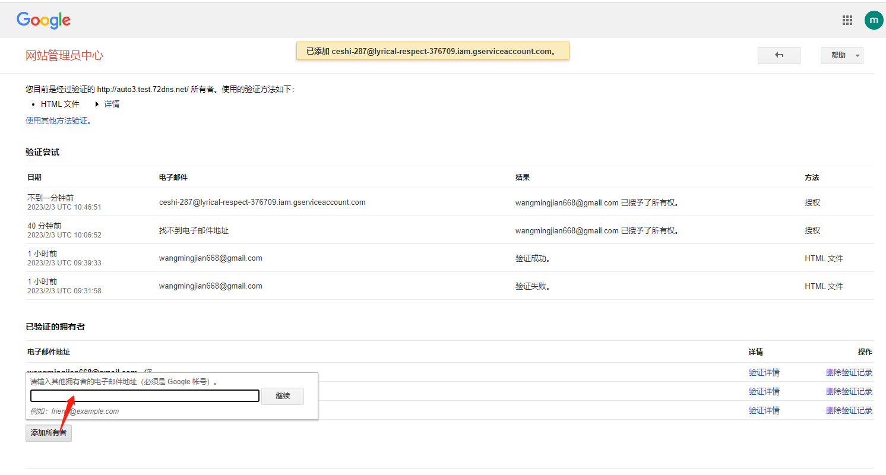
Task: Click the 验证尝试 section heading
Action: 42,152
